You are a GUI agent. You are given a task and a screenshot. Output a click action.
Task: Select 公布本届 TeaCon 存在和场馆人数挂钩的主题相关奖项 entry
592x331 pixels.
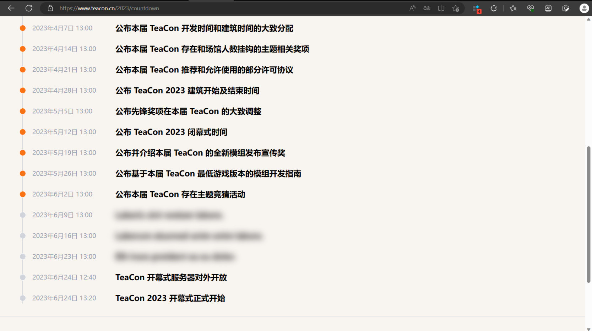tap(212, 49)
